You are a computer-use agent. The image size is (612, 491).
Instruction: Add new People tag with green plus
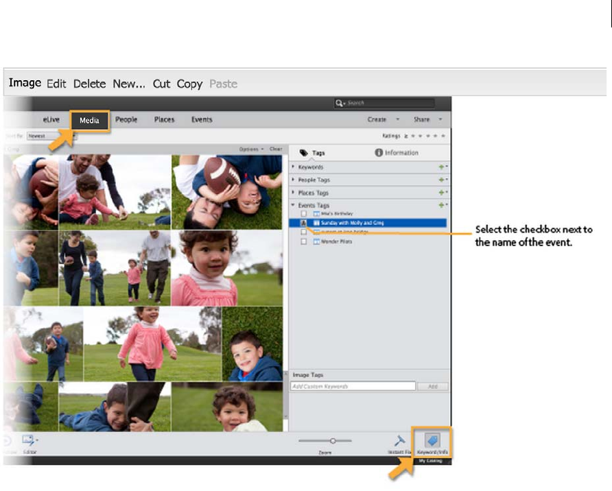click(443, 180)
